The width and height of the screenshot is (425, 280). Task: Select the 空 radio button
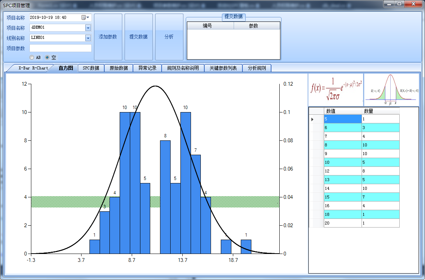(x=47, y=57)
